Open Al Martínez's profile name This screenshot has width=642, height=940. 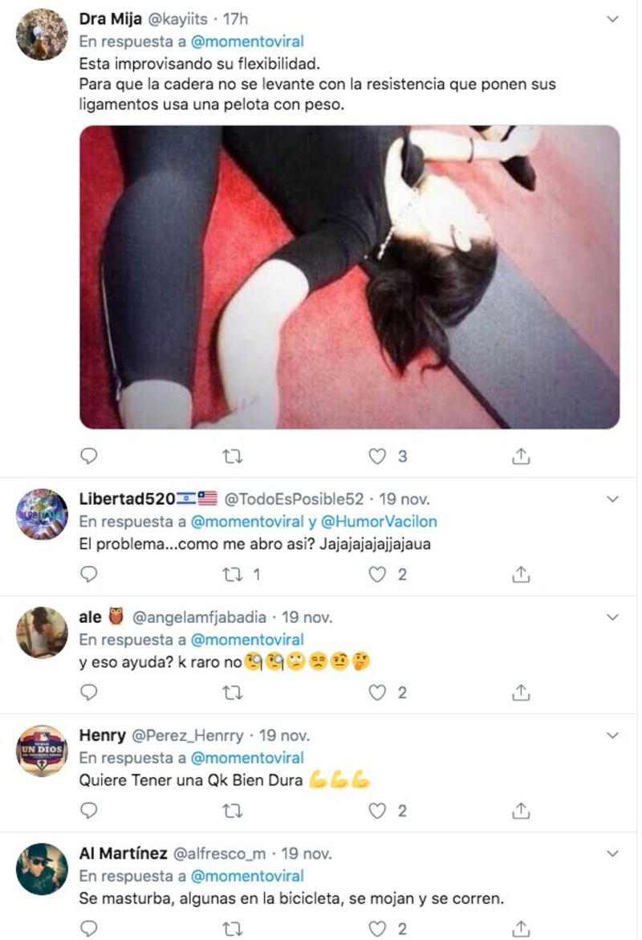[123, 853]
